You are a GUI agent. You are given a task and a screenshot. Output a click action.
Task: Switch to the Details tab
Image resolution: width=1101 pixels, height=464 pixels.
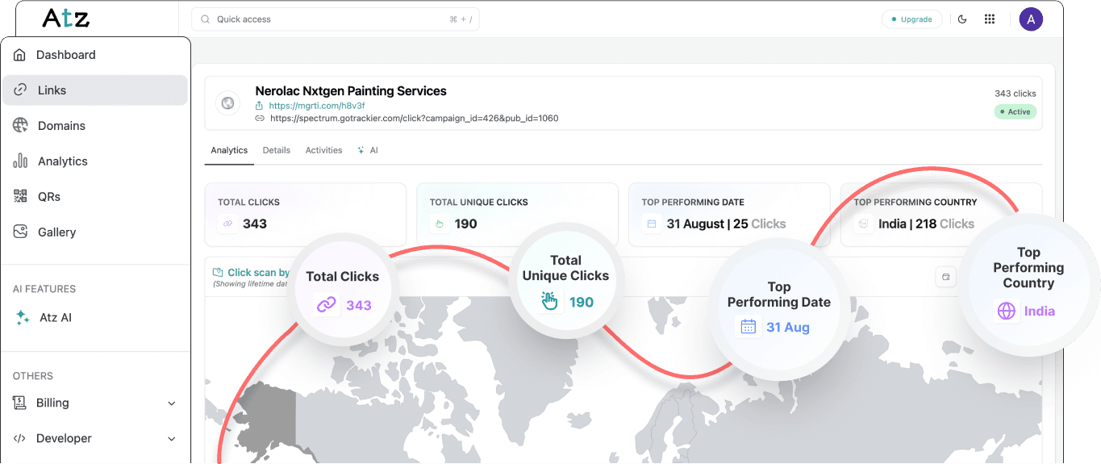coord(277,150)
